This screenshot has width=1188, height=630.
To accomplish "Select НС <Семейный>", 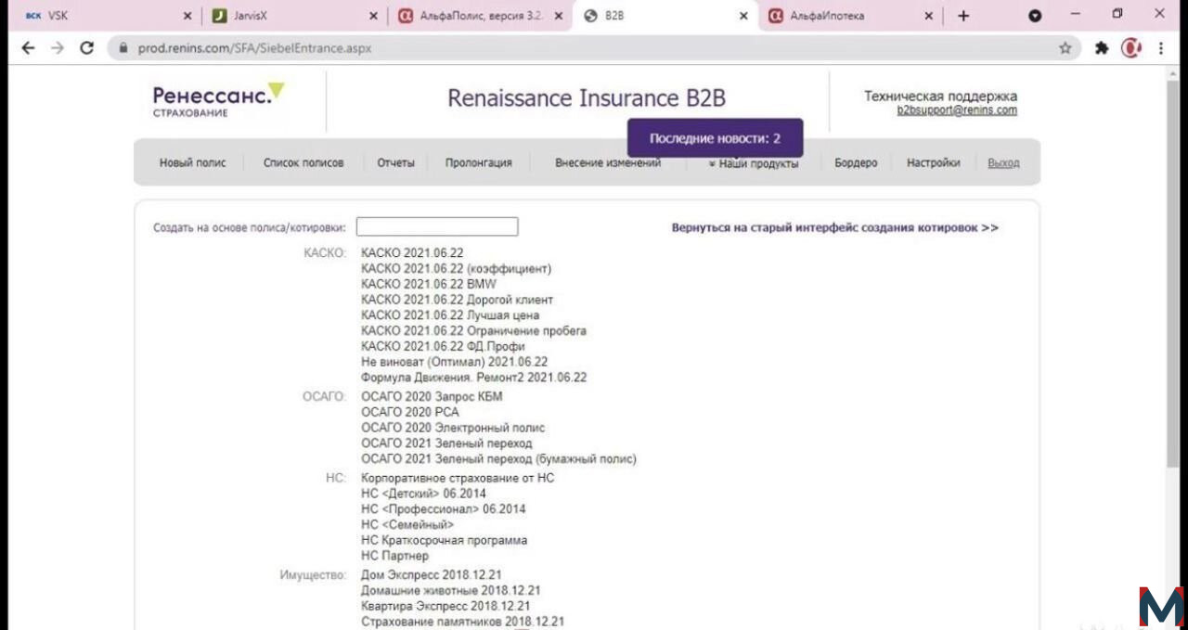I will [x=407, y=525].
